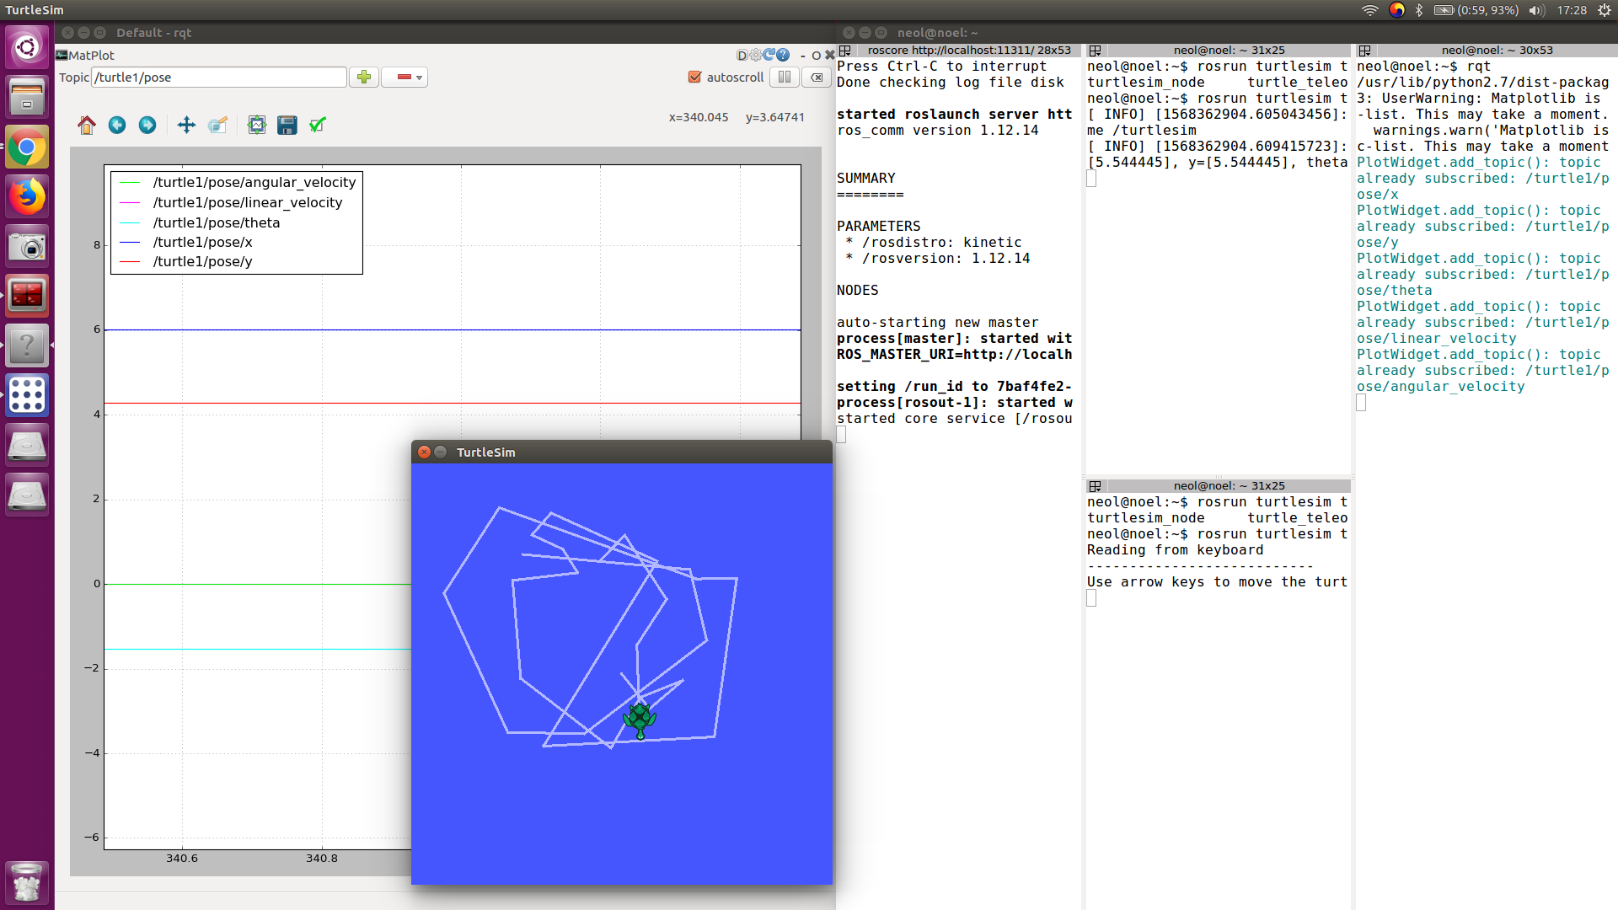Click the Topic input field

tap(219, 78)
